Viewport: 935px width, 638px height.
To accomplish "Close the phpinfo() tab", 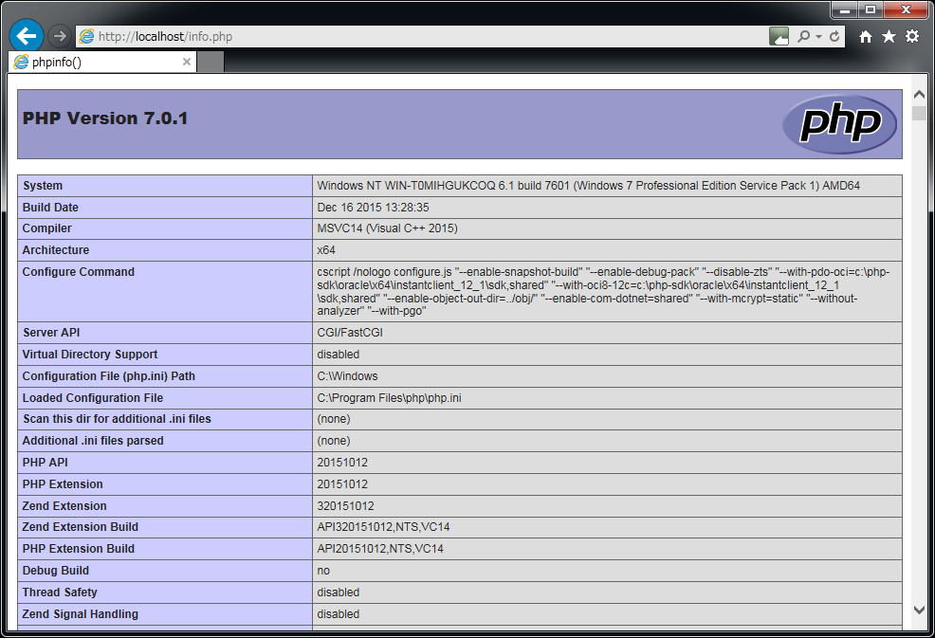I will pos(187,63).
